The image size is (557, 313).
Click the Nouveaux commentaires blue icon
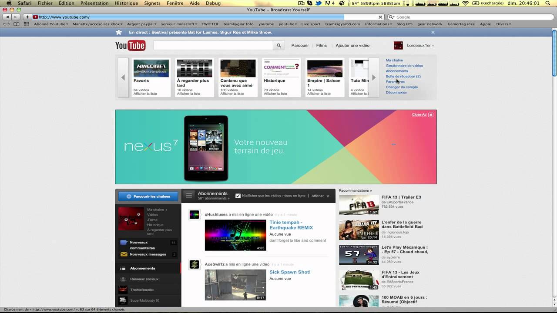click(x=124, y=243)
